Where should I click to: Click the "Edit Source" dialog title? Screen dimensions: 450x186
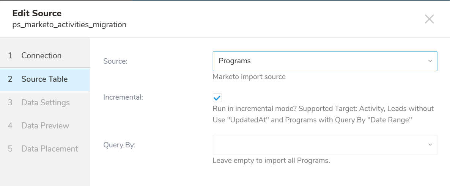[37, 13]
